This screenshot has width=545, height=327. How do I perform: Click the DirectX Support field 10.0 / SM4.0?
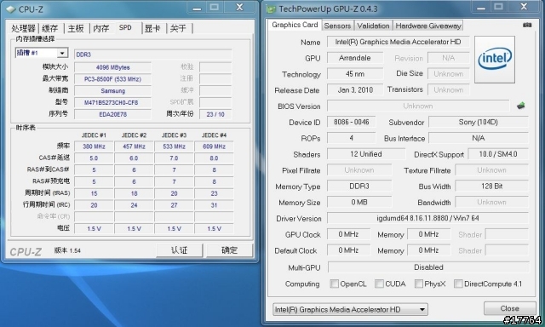pos(498,154)
